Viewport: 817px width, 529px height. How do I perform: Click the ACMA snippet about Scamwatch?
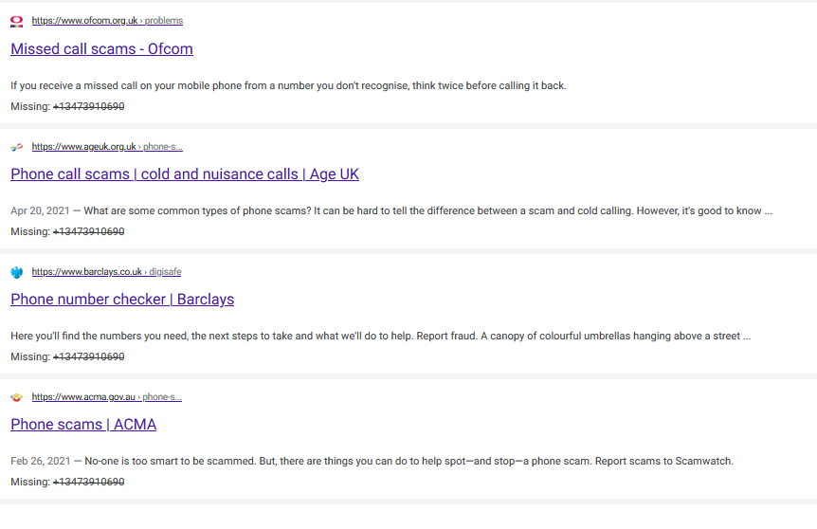point(409,461)
